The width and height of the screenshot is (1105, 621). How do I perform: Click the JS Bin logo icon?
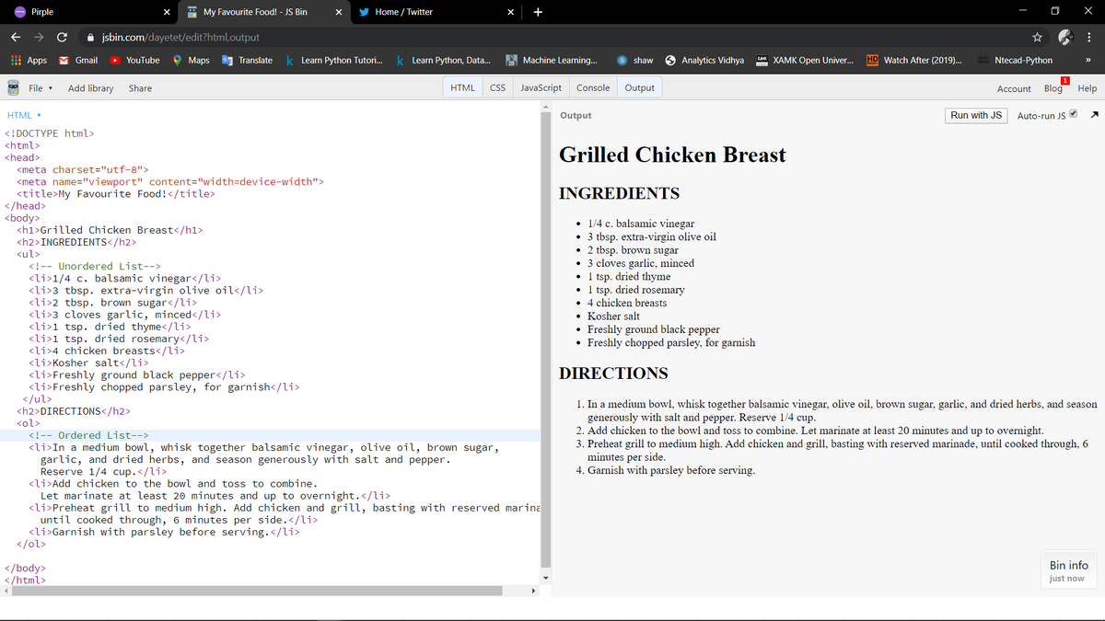point(13,87)
